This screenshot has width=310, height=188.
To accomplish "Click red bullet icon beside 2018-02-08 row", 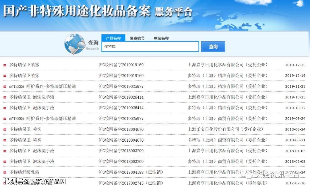I will 5,162.
